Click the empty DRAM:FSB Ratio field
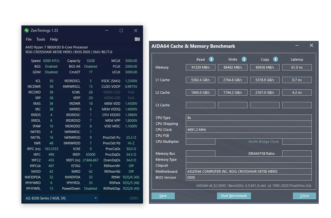This screenshot has width=331, height=218. click(x=297, y=154)
